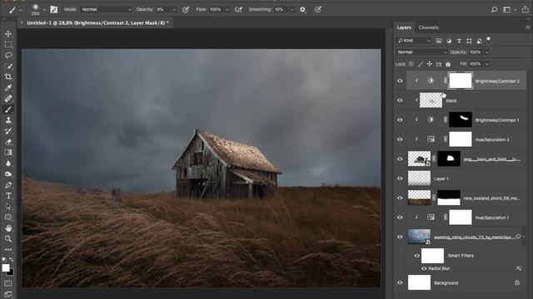Image resolution: width=533 pixels, height=299 pixels.
Task: Select the Quick Selection tool
Action: [8, 66]
